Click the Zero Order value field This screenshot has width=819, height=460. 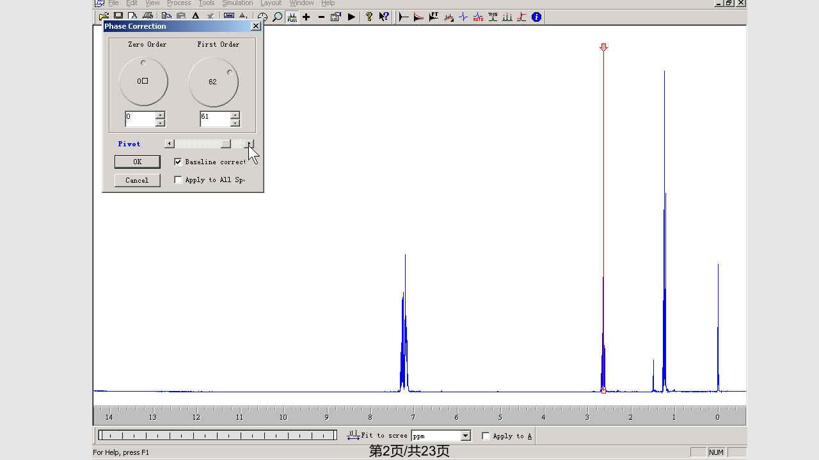pyautogui.click(x=140, y=119)
